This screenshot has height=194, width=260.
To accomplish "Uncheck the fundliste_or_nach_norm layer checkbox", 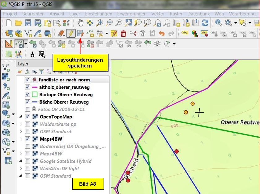I will pos(28,80).
